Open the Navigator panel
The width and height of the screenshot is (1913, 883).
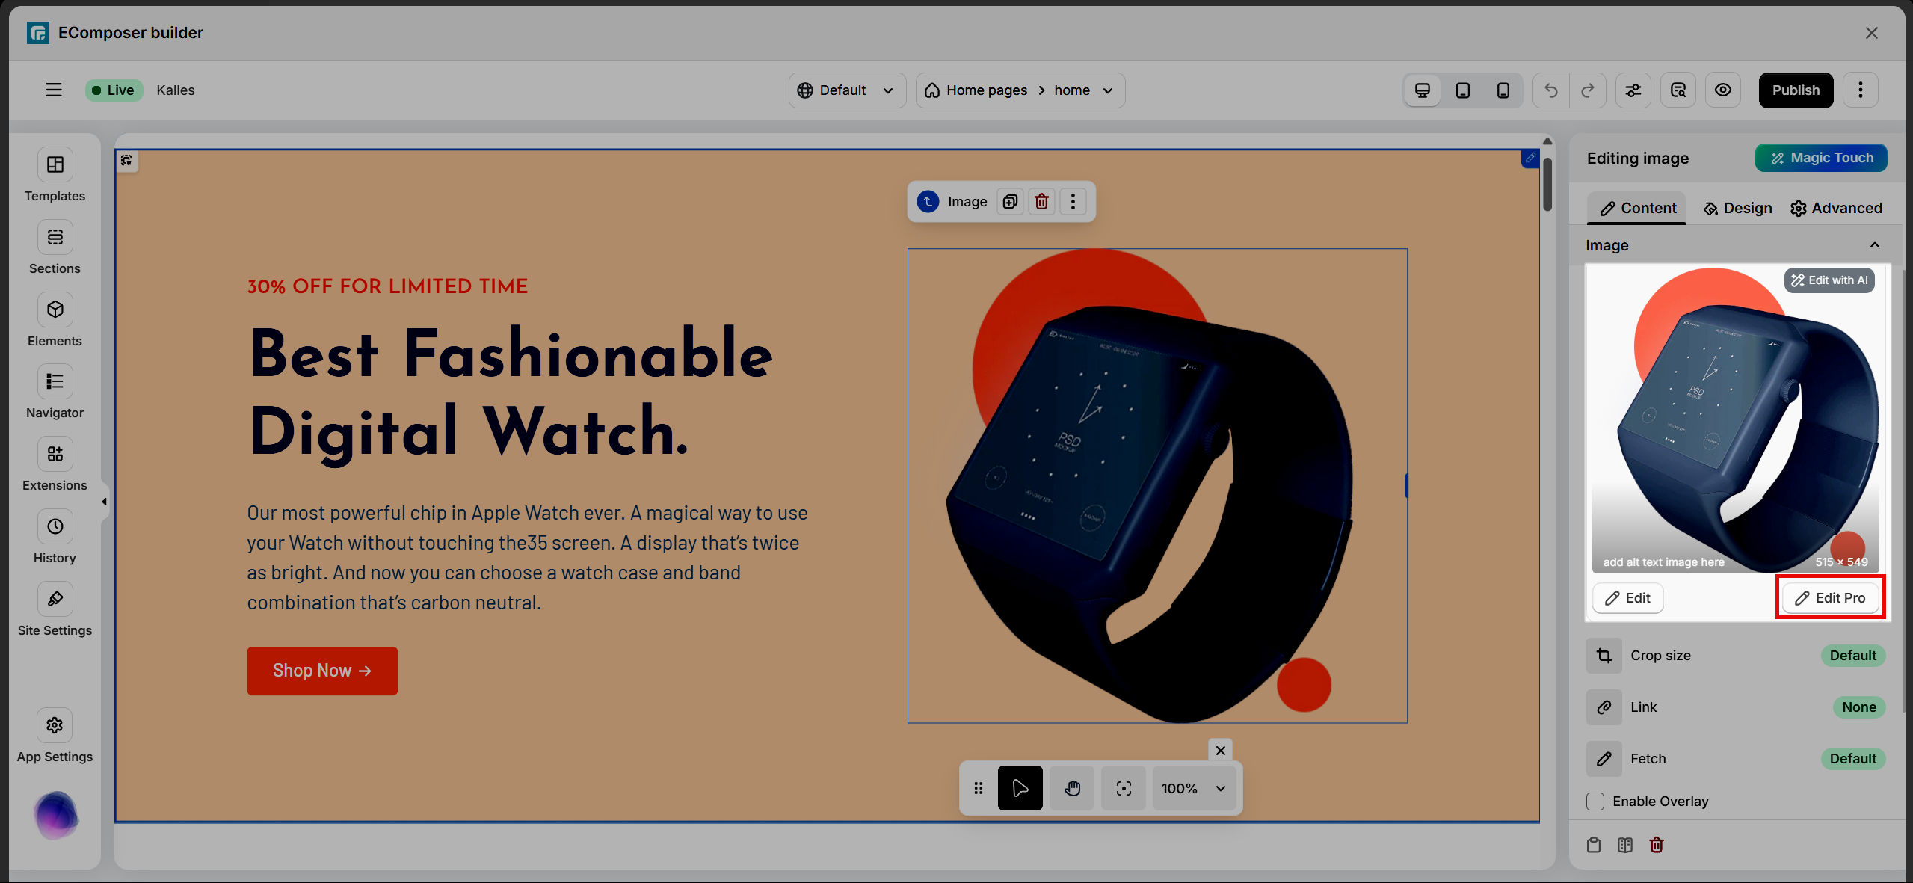[55, 382]
